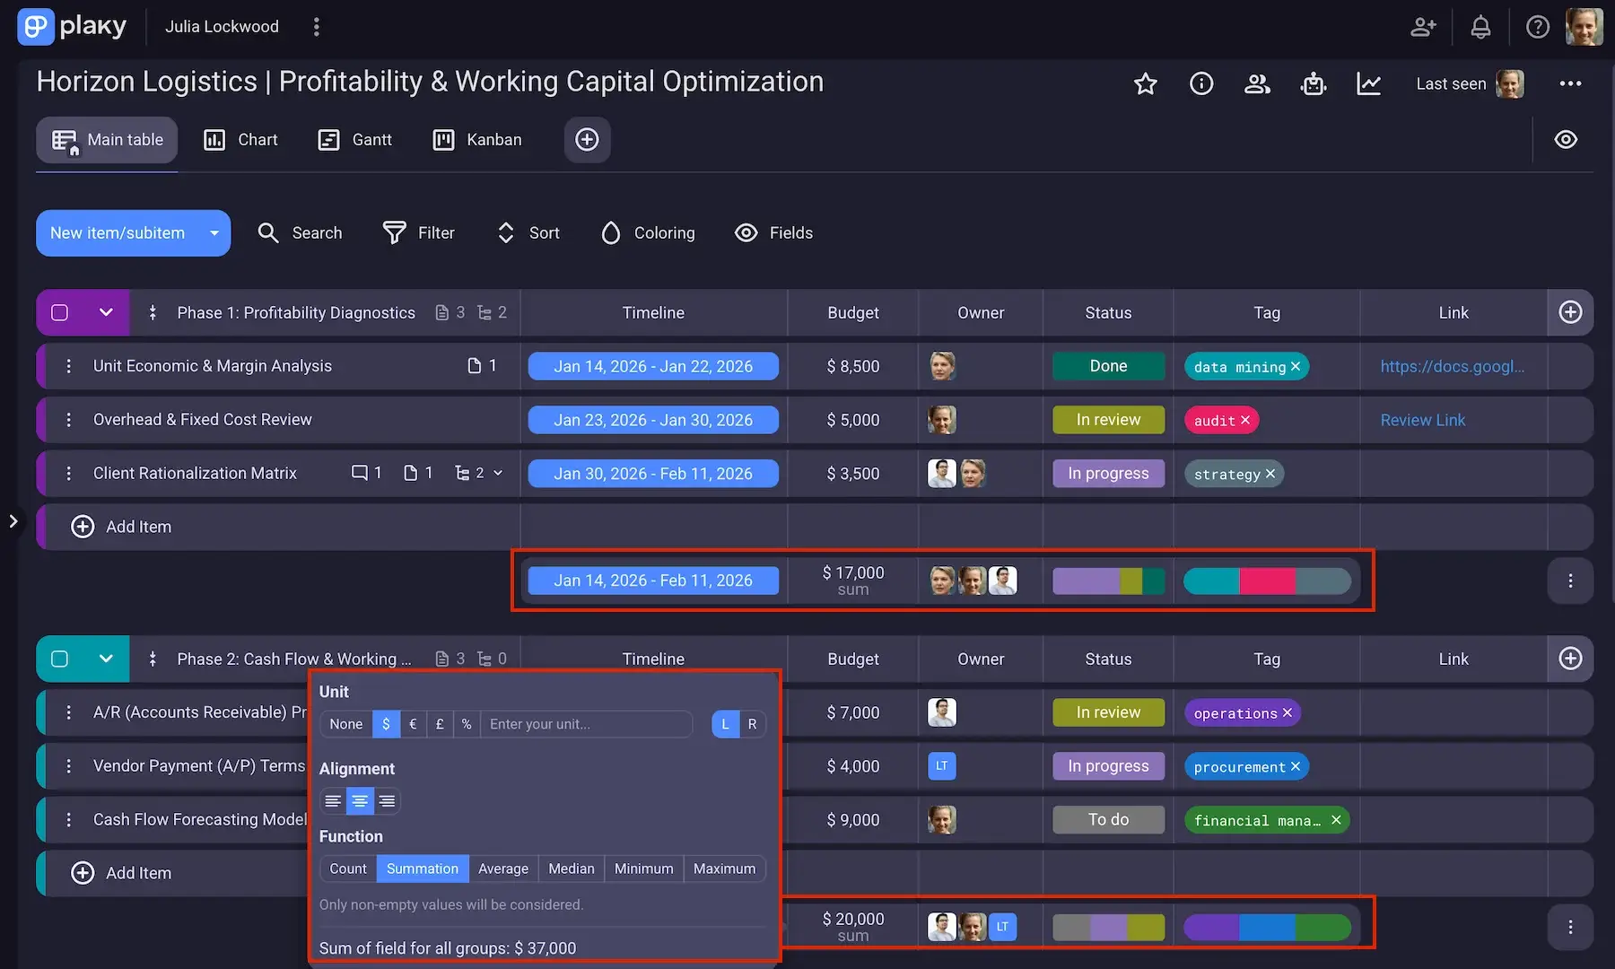1615x969 pixels.
Task: Switch to Kanban view
Action: coord(477,140)
